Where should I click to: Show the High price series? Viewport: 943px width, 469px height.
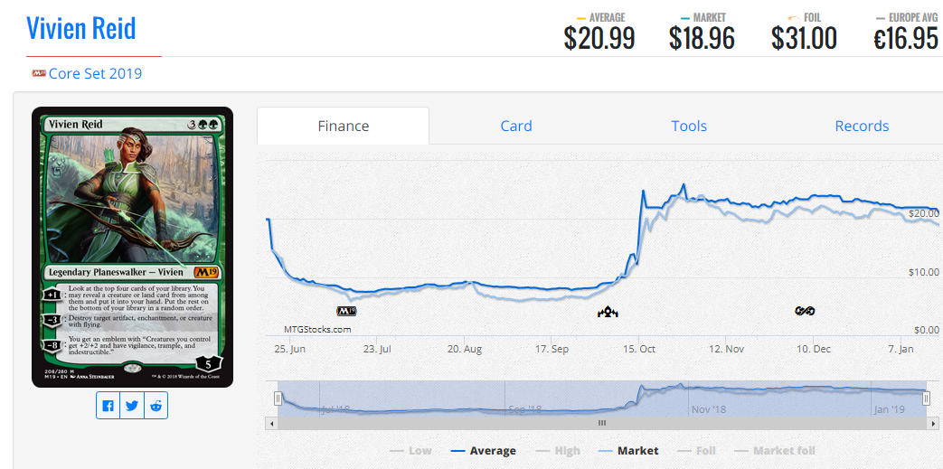pyautogui.click(x=558, y=450)
